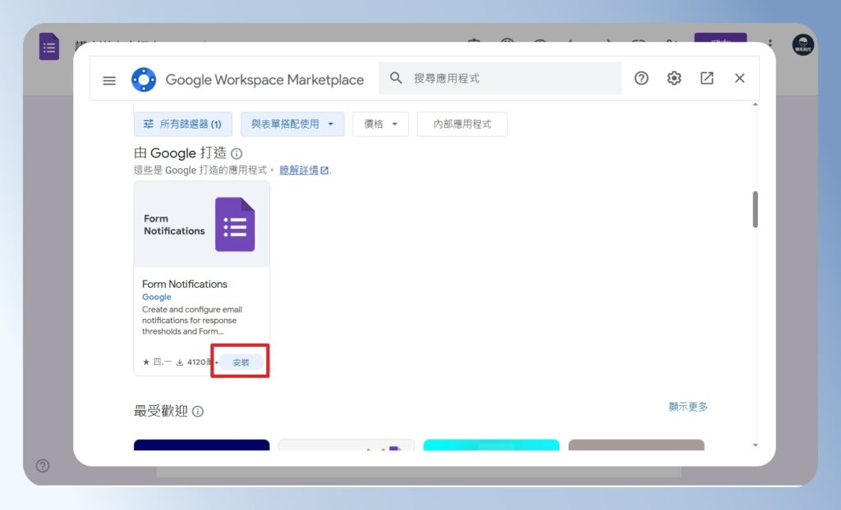Image resolution: width=841 pixels, height=510 pixels.
Task: Open the Marketplace help icon
Action: tap(641, 78)
